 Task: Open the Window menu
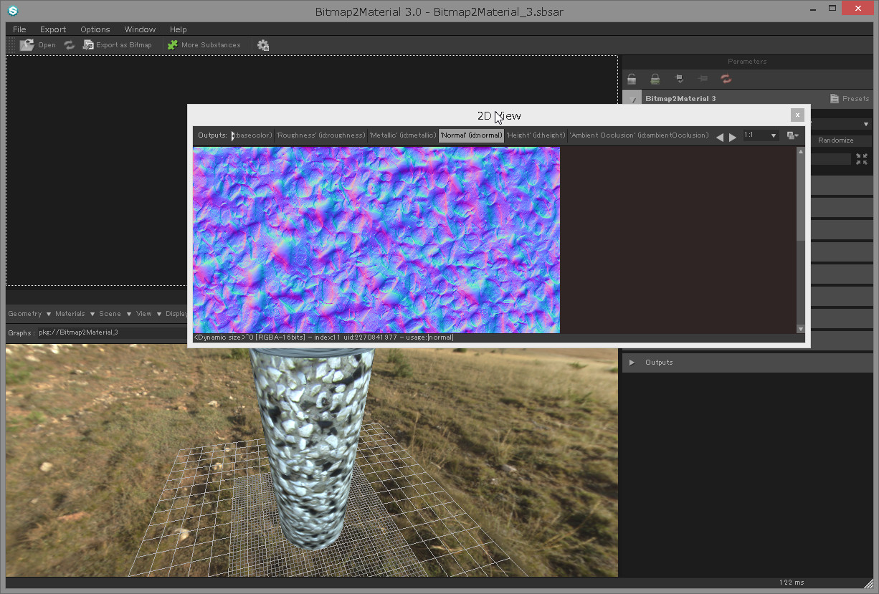point(140,29)
